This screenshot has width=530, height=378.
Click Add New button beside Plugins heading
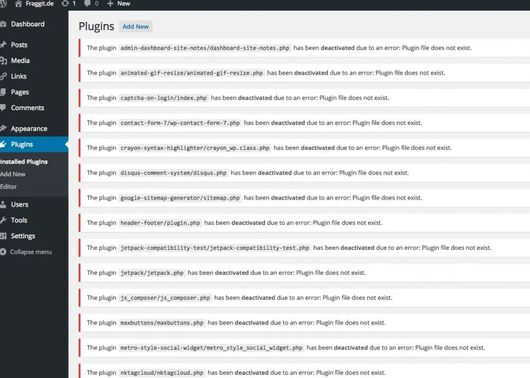click(135, 26)
